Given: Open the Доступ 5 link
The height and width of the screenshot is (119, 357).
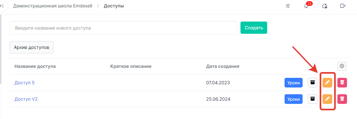Looking at the screenshot, I should click(x=24, y=83).
